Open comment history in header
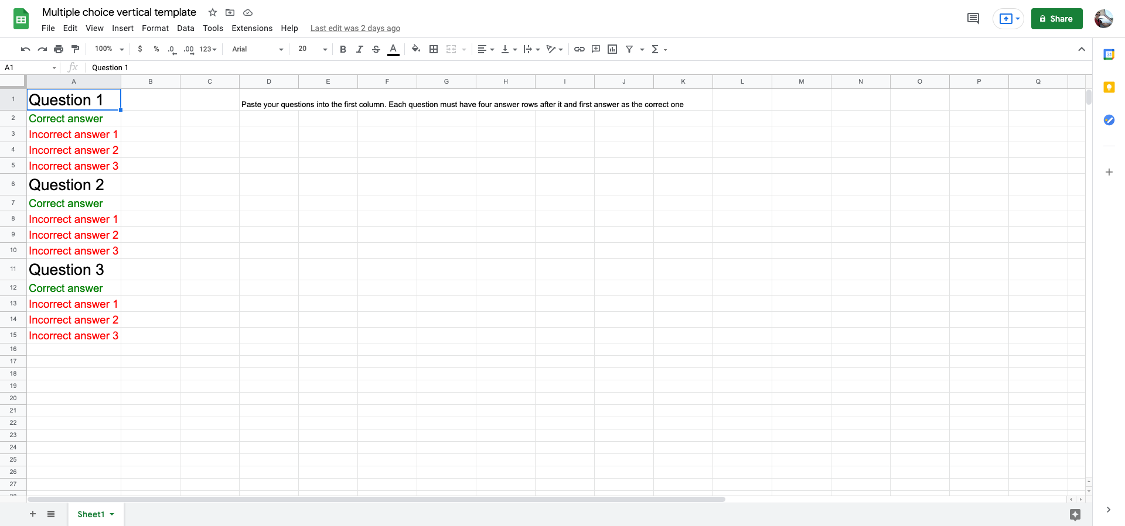The image size is (1125, 526). tap(973, 19)
